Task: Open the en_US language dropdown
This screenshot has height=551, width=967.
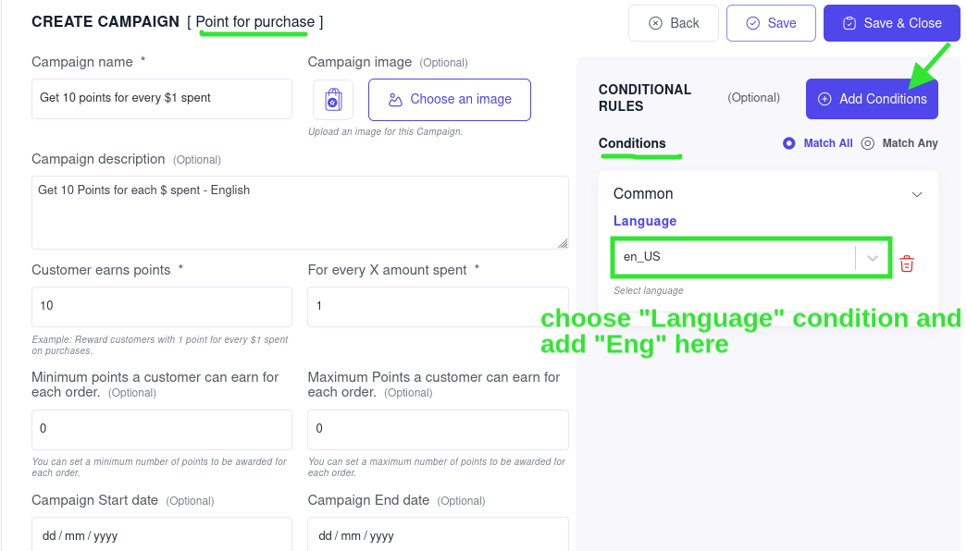Action: (x=751, y=257)
